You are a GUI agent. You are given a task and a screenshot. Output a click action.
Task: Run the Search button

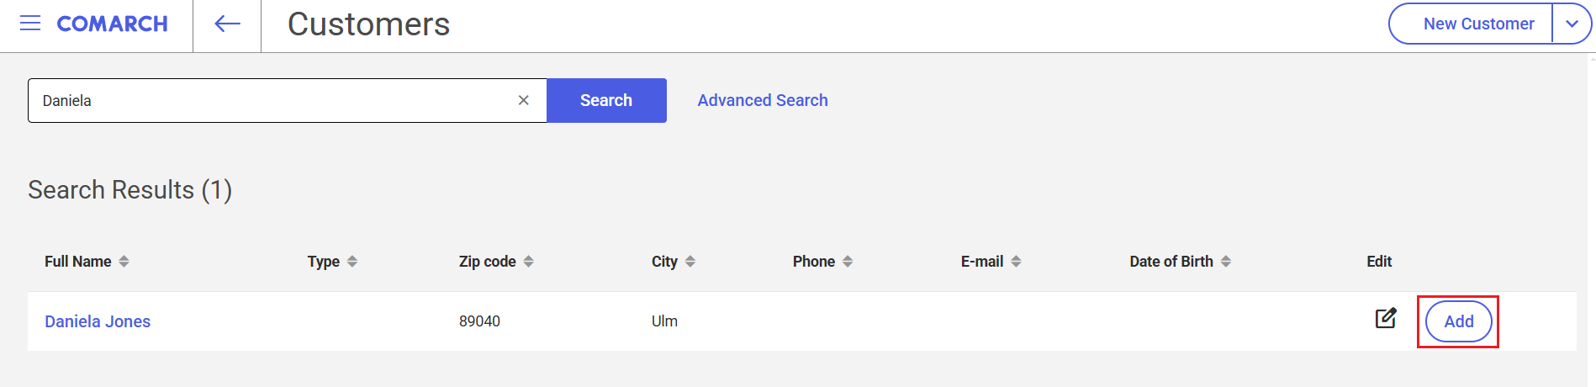coord(606,100)
